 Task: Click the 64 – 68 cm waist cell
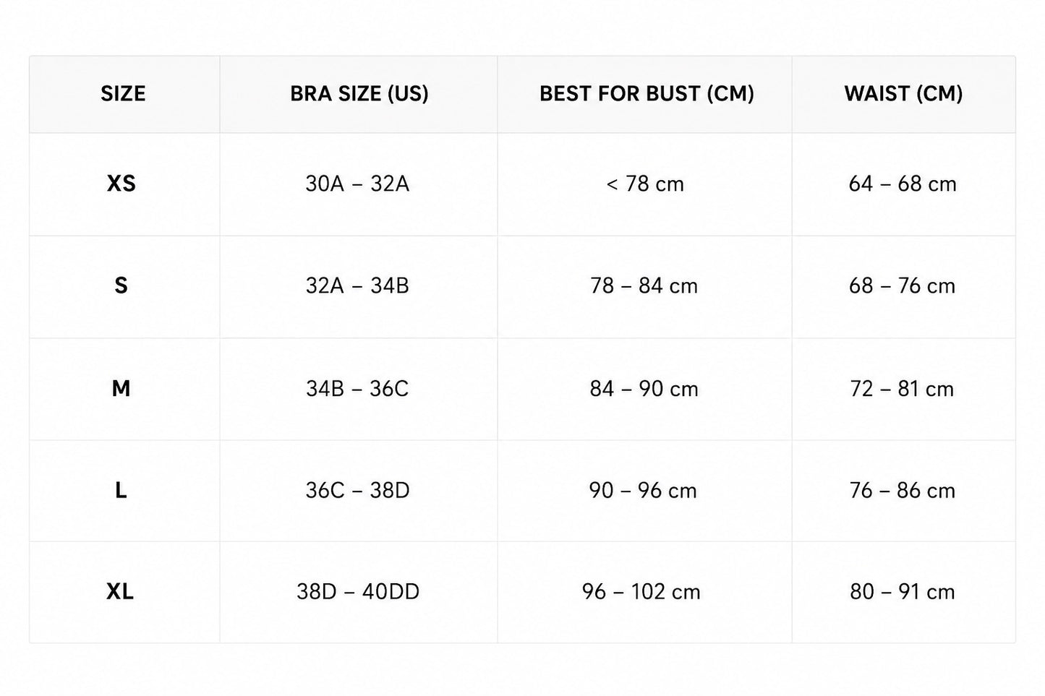903,184
